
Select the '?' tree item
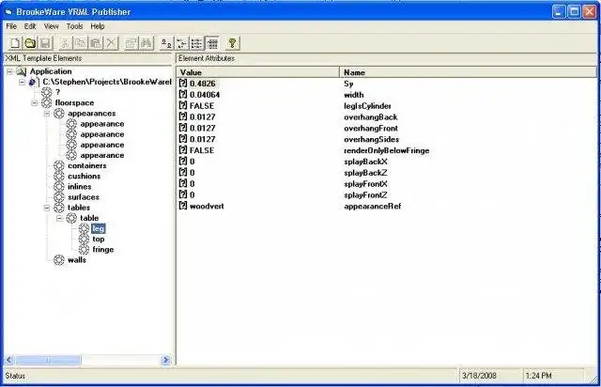[57, 92]
